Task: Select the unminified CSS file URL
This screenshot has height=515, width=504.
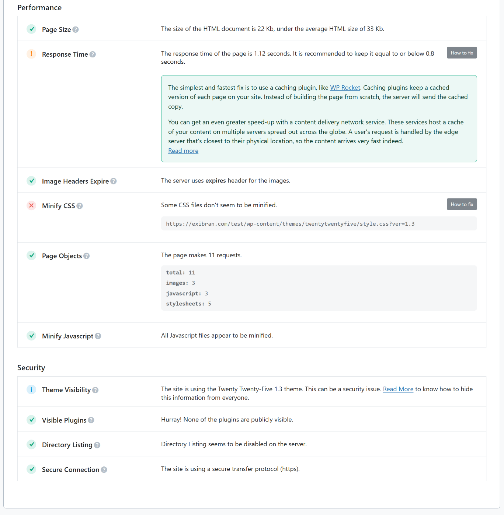Action: tap(290, 223)
